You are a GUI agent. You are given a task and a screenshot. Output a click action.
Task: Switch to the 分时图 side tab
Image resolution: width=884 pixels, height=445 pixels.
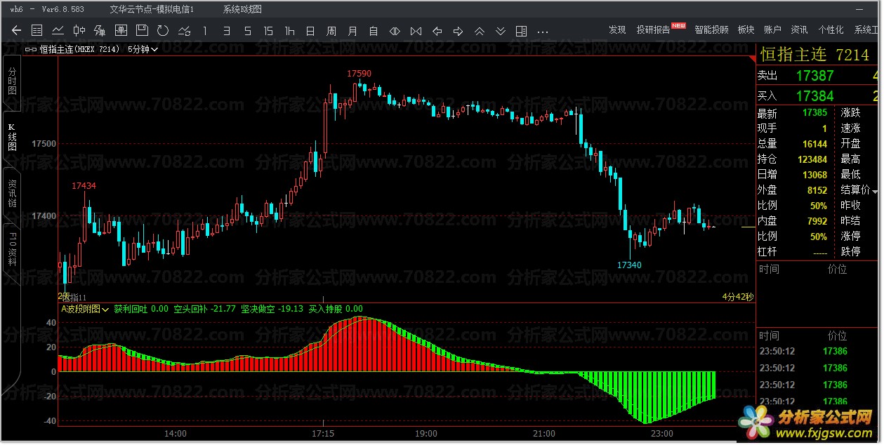(12, 84)
